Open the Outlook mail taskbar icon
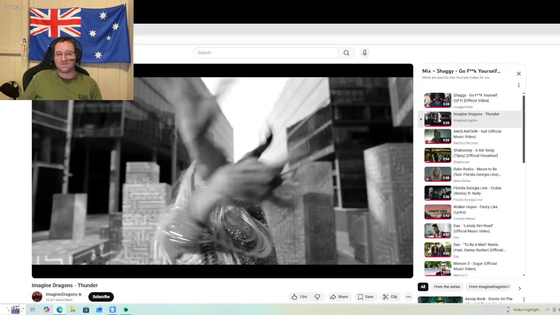 click(x=99, y=310)
